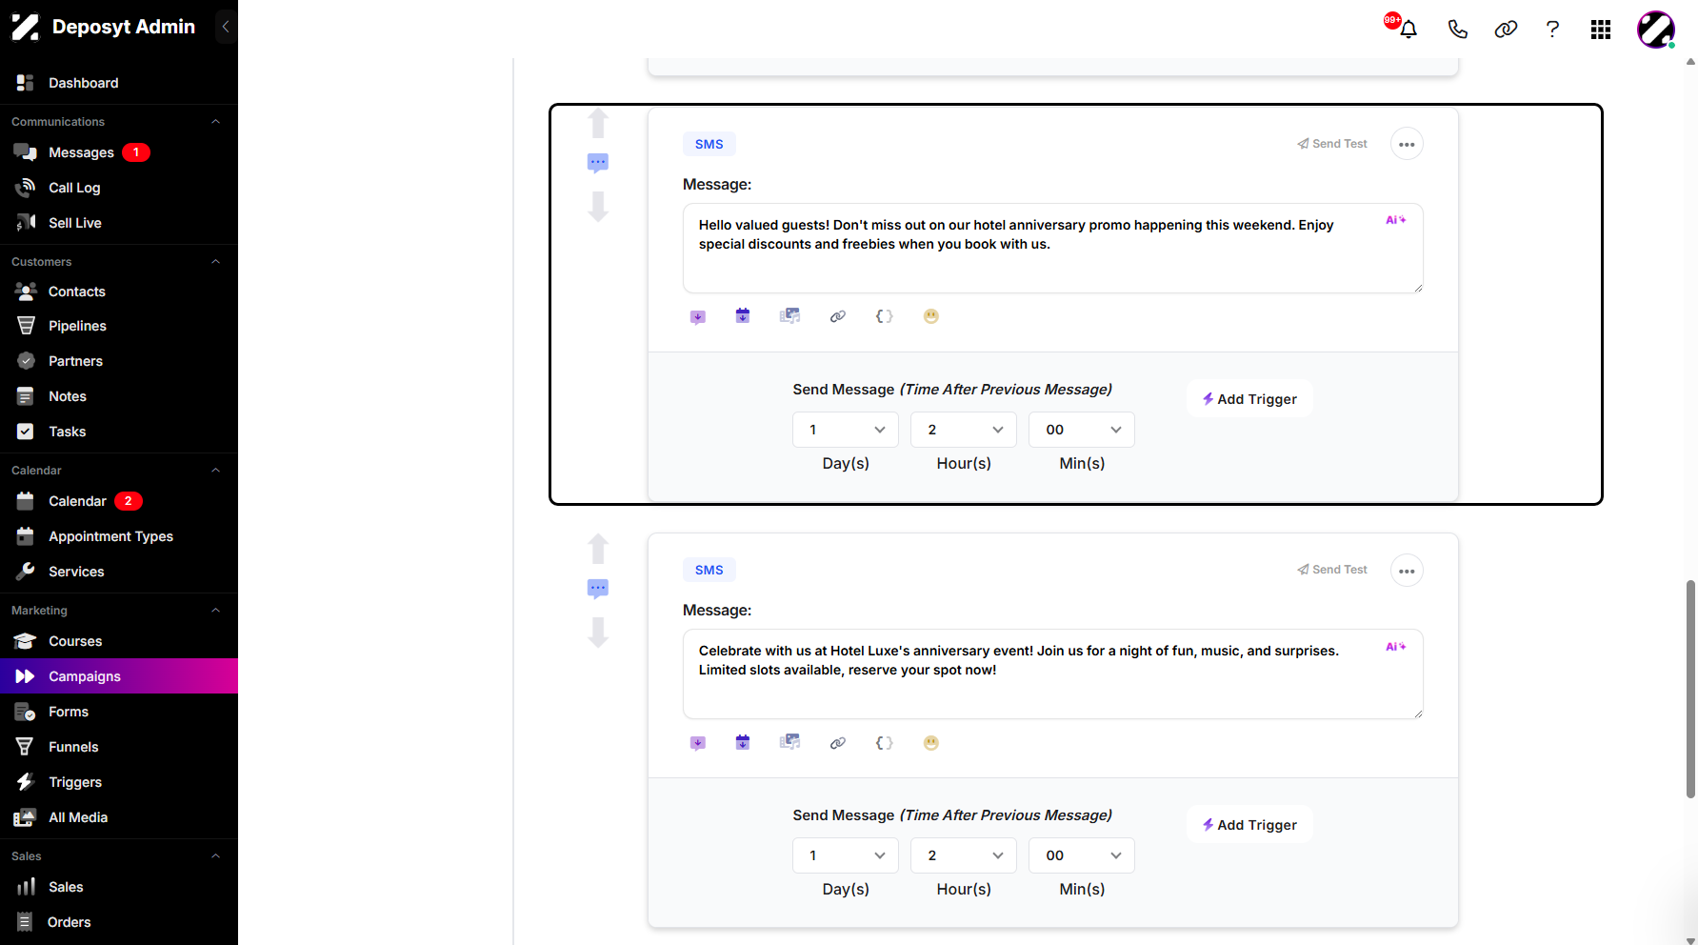Screen dimensions: 1698x945
Task: Open Day(s) dropdown for Hotel Luxe message
Action: [846, 855]
